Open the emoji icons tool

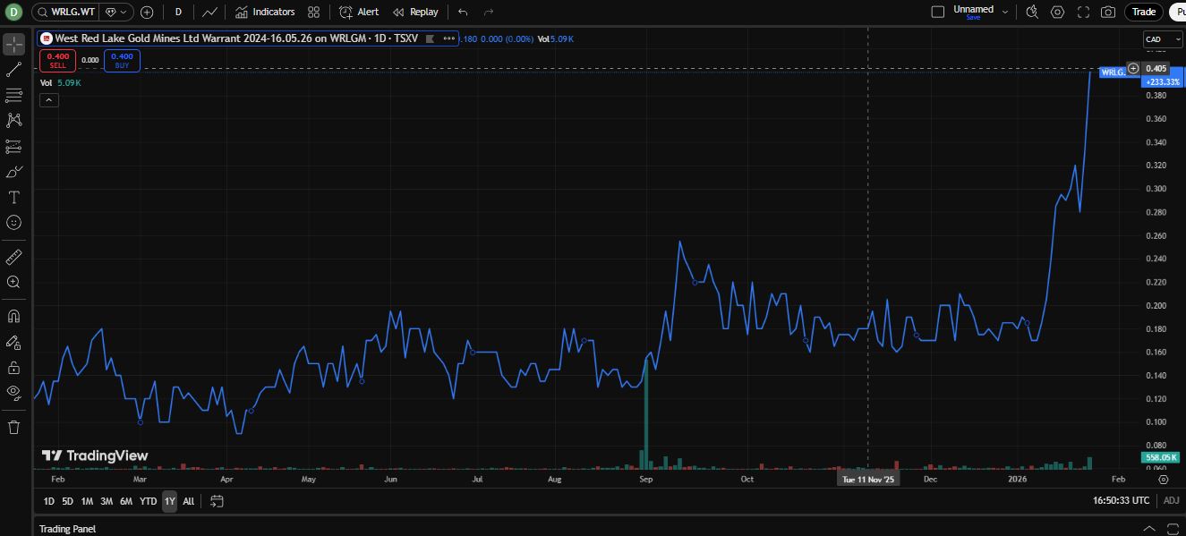[x=14, y=222]
